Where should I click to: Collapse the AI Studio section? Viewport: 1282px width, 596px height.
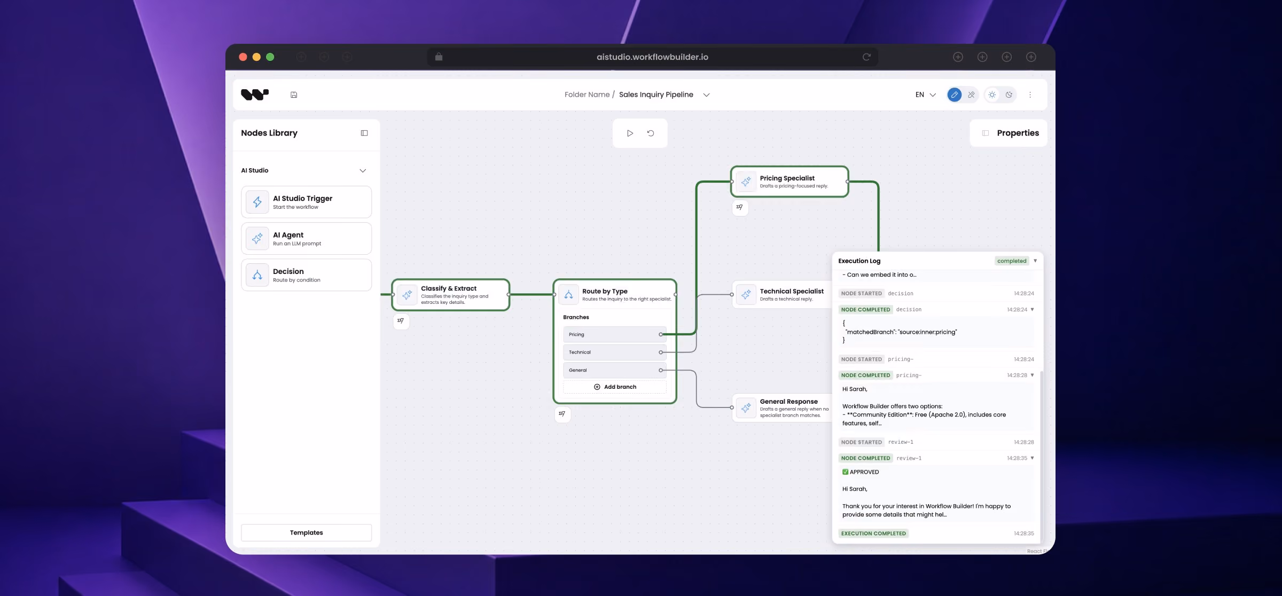click(363, 171)
